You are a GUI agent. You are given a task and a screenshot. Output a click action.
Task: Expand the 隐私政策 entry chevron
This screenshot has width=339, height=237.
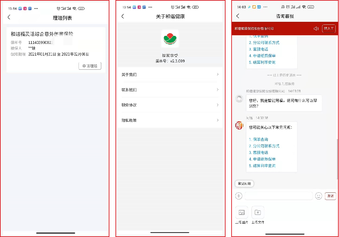(218, 120)
